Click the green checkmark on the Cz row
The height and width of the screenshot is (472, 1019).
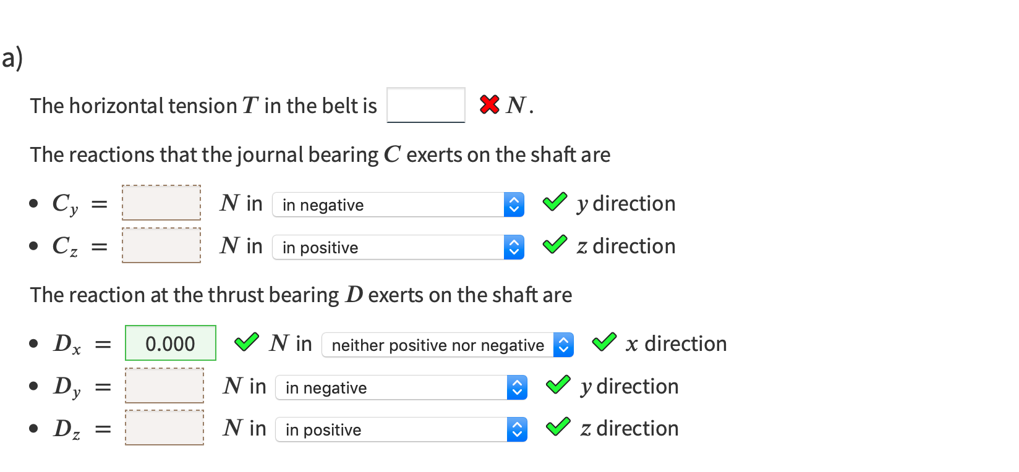[555, 245]
